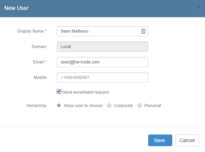Click the "Personal" label text
This screenshot has width=205, height=152.
click(x=153, y=105)
